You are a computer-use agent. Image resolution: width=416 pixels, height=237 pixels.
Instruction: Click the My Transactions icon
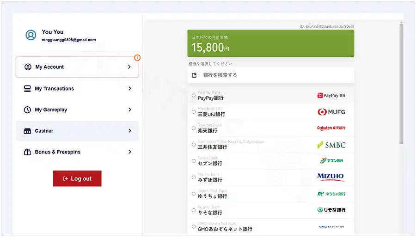[x=27, y=89]
